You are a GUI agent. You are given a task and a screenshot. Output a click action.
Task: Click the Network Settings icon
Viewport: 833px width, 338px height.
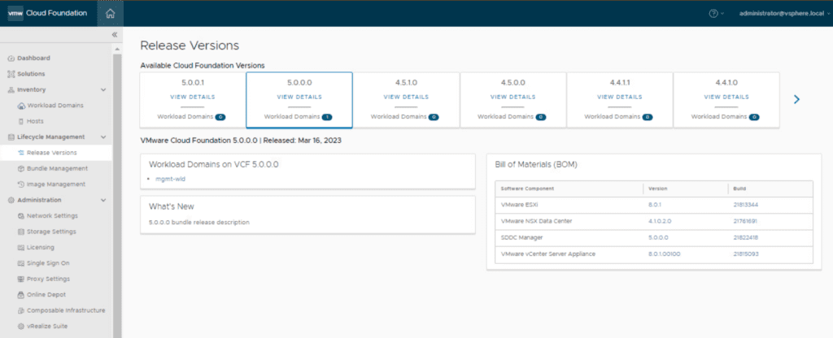pyautogui.click(x=21, y=216)
